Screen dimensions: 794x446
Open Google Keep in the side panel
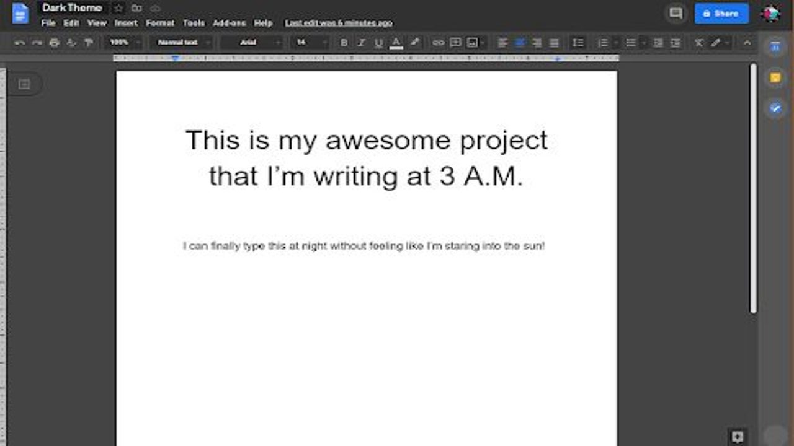pos(774,77)
